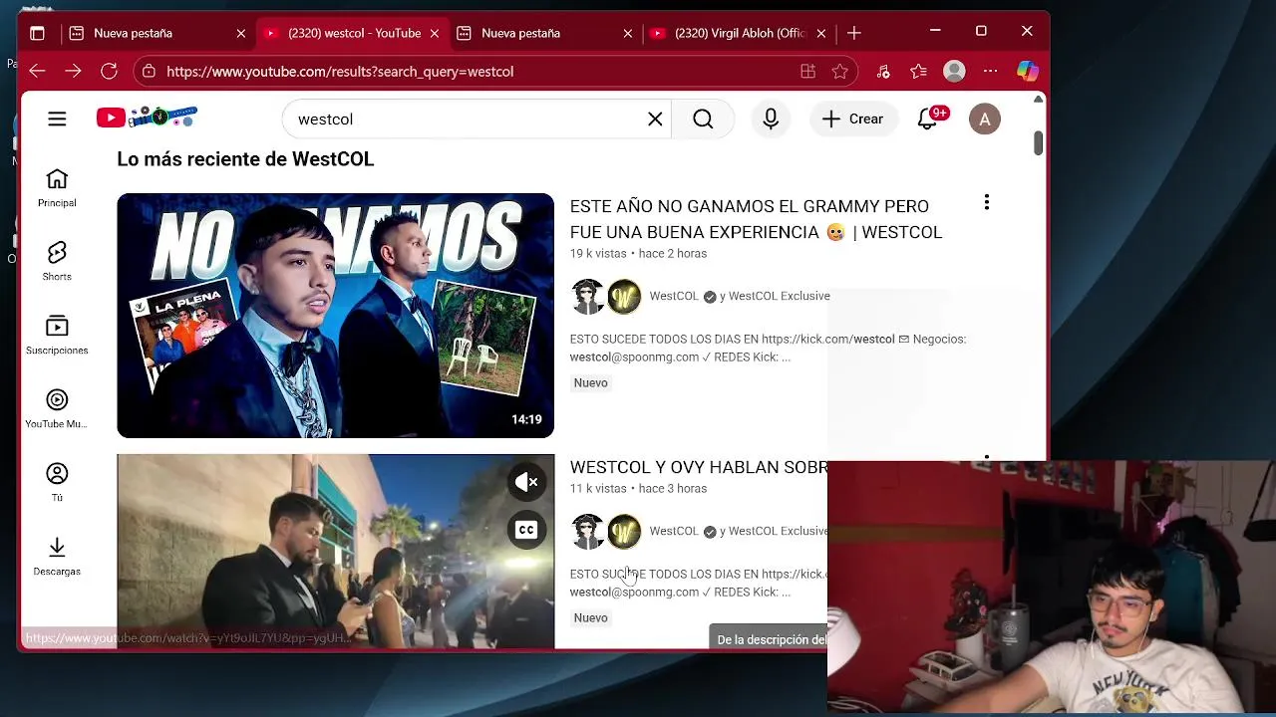Image resolution: width=1276 pixels, height=717 pixels.
Task: Open the WESTCOL Y OVY HABLAN video title
Action: coord(699,467)
